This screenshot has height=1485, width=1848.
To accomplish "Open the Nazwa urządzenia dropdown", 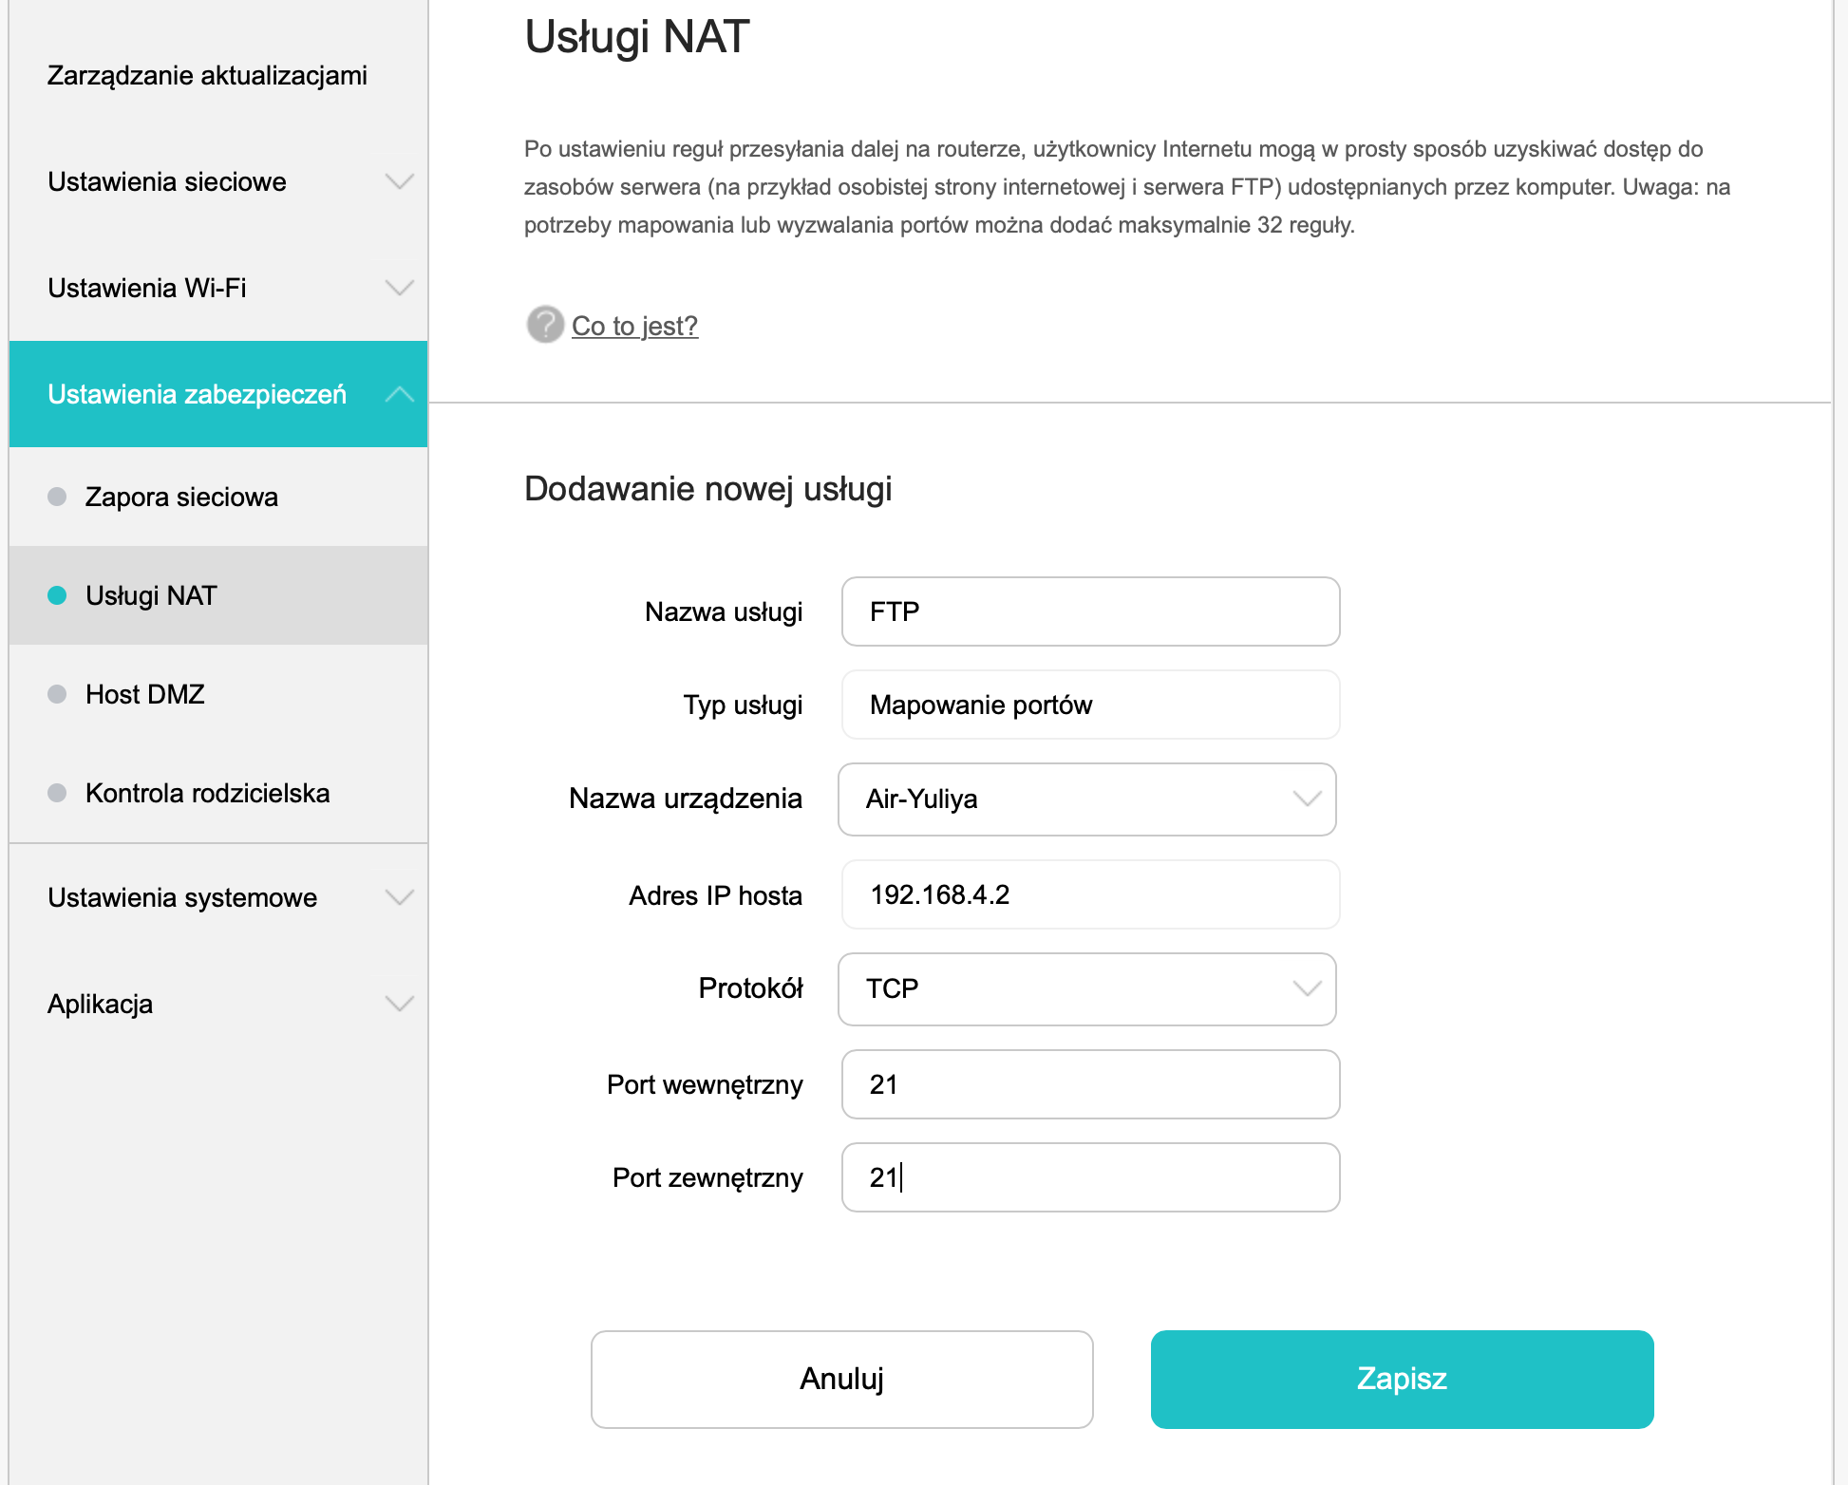I will click(x=1087, y=799).
